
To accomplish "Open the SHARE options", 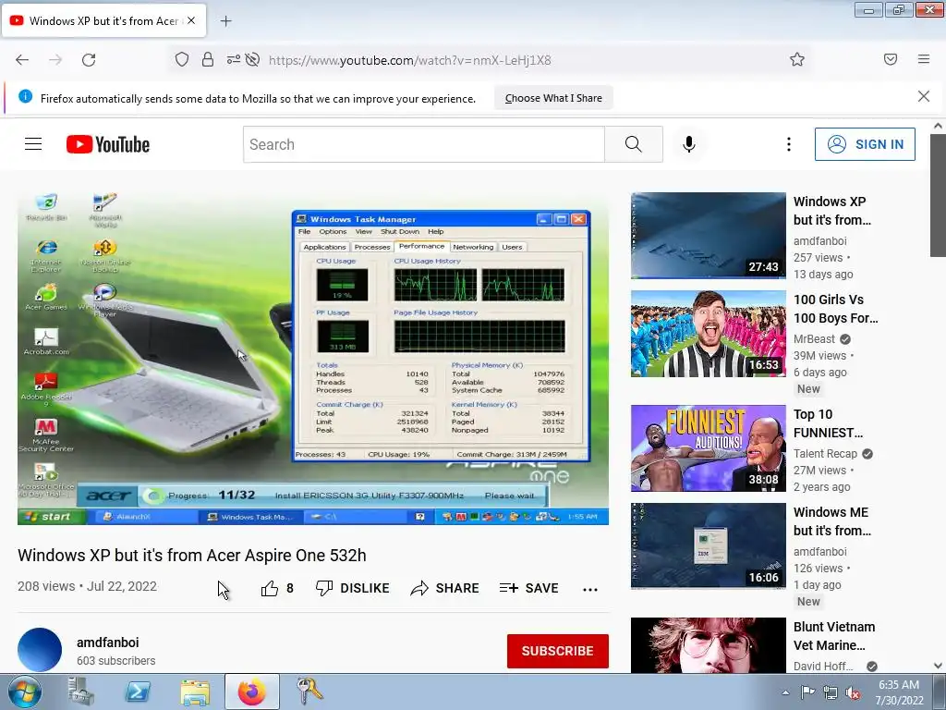I will coord(444,588).
